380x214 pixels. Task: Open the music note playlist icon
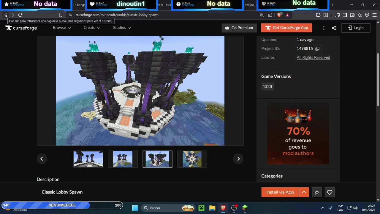338,15
